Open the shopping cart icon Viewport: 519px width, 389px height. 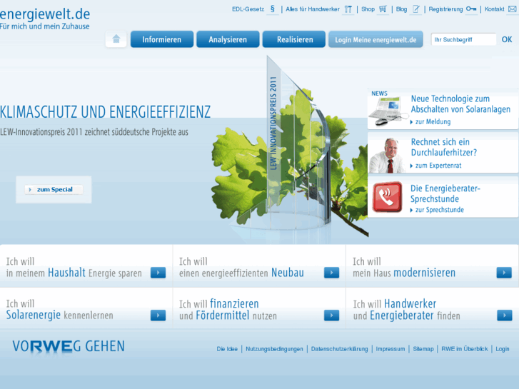click(x=383, y=9)
